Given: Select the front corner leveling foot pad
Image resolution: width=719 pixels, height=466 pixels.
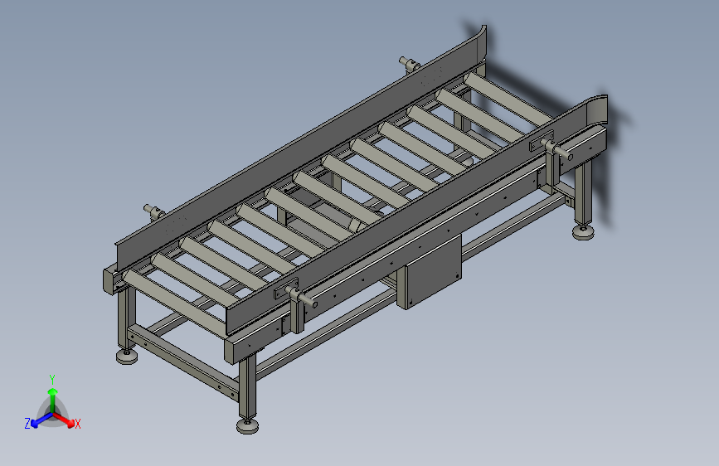Looking at the screenshot, I should (248, 425).
